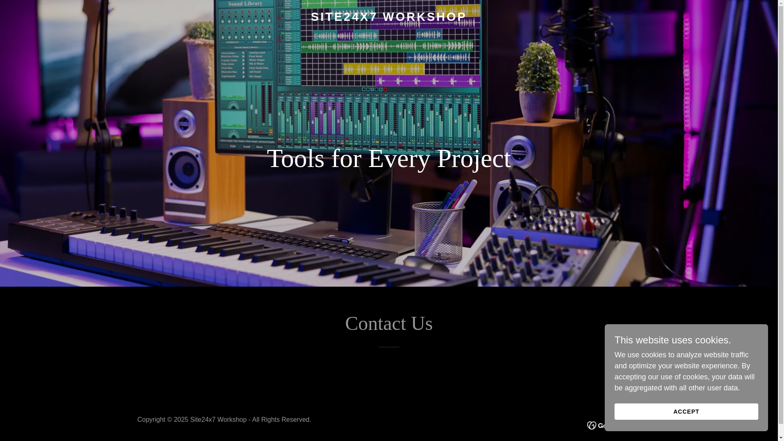
Task: Open the Site24x7 Workshop header link
Action: (388, 17)
